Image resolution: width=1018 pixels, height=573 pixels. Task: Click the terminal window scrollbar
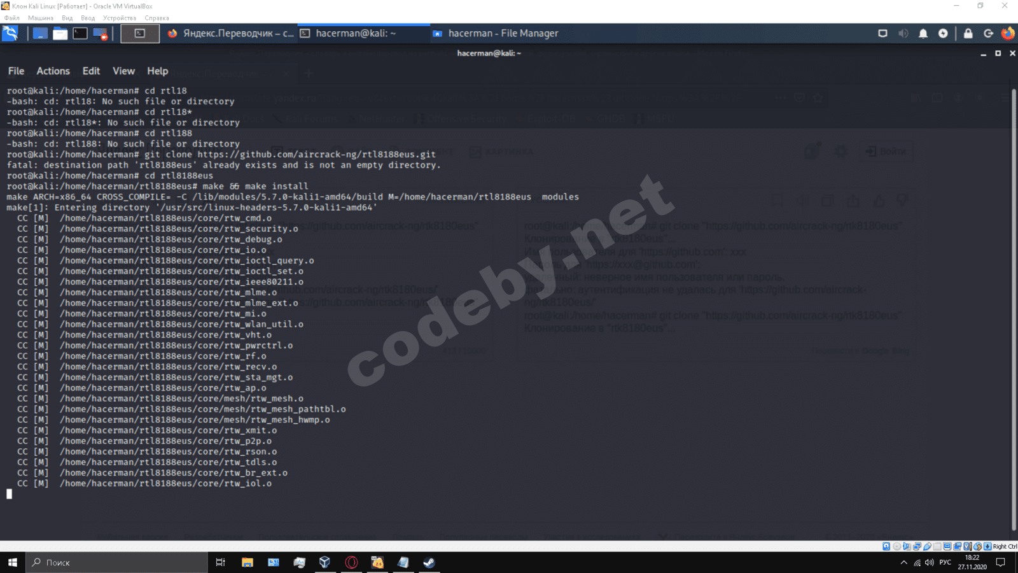coord(1014,309)
